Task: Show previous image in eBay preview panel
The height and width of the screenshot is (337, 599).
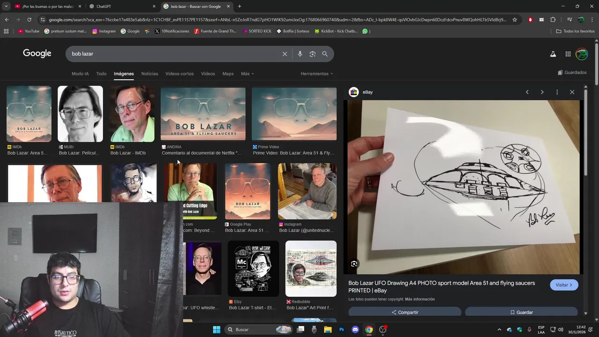Action: [x=527, y=92]
